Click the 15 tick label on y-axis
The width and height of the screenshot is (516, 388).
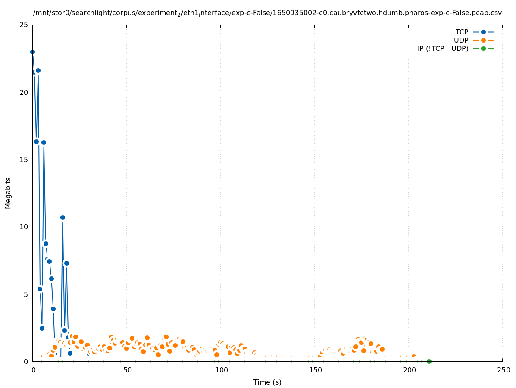[24, 160]
